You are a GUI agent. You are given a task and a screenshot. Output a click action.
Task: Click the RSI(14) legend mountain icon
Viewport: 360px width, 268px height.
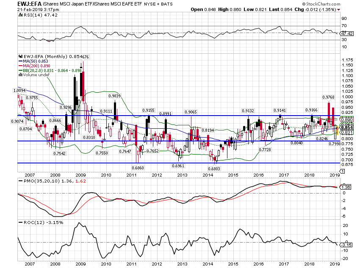click(x=20, y=15)
